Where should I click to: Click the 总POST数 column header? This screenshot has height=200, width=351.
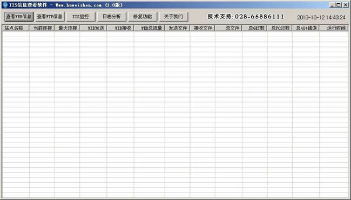click(280, 28)
